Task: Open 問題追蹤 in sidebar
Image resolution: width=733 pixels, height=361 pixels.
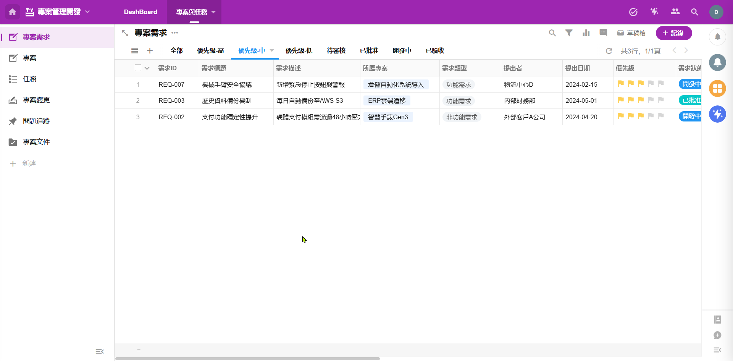Action: pos(57,121)
